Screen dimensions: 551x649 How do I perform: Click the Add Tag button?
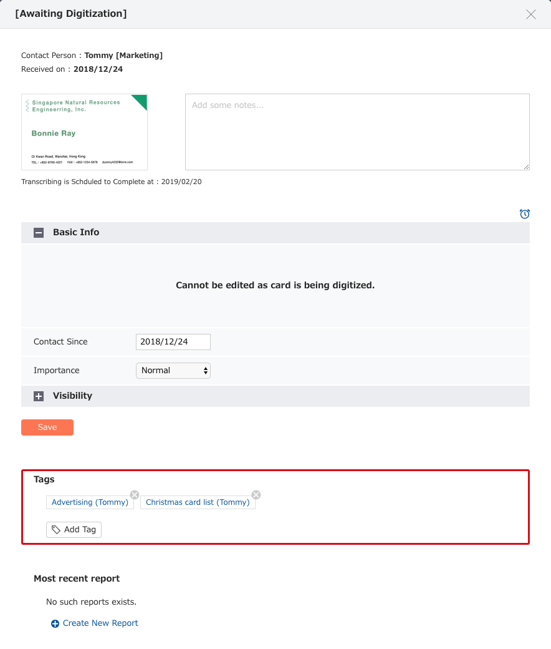[74, 529]
